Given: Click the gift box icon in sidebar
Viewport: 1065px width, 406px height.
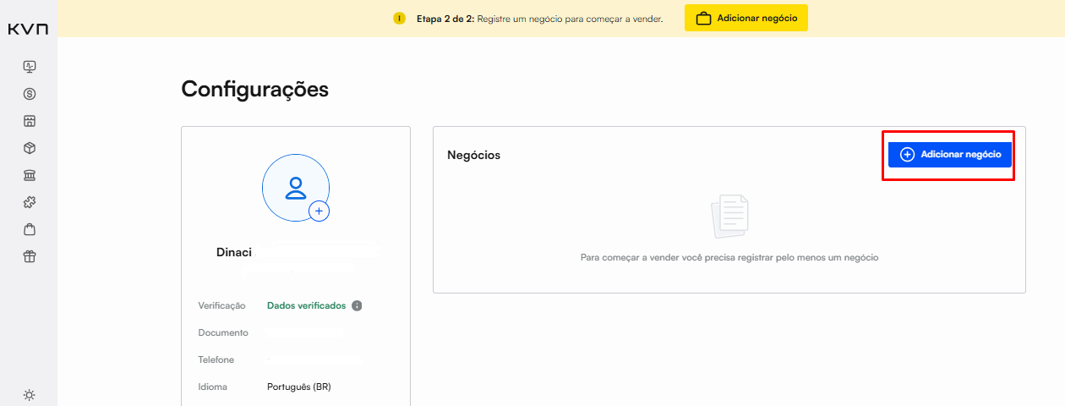Looking at the screenshot, I should [30, 256].
